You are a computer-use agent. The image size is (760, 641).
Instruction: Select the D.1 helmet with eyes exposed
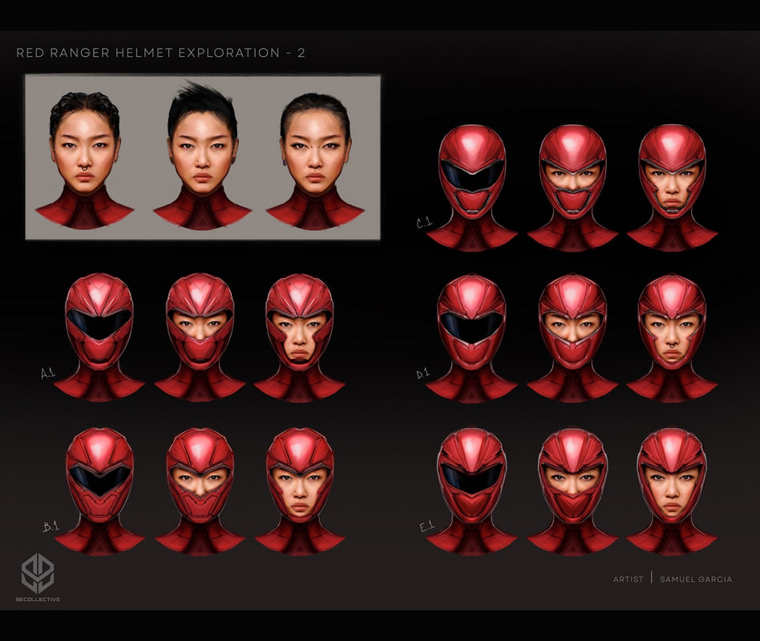pos(572,338)
